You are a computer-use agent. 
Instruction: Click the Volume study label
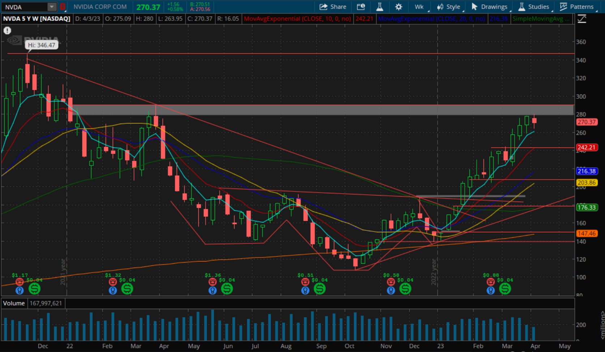pyautogui.click(x=14, y=303)
